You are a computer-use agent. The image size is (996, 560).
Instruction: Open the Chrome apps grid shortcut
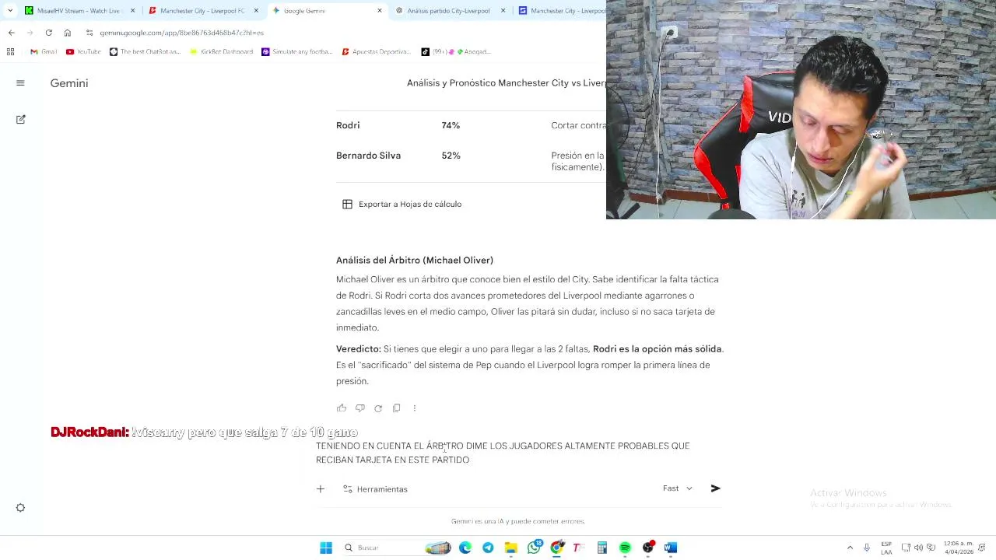click(x=10, y=51)
